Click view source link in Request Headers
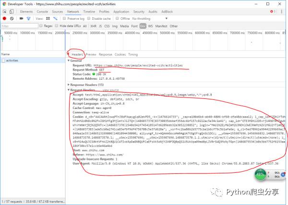The height and width of the screenshot is (205, 288). [110, 90]
